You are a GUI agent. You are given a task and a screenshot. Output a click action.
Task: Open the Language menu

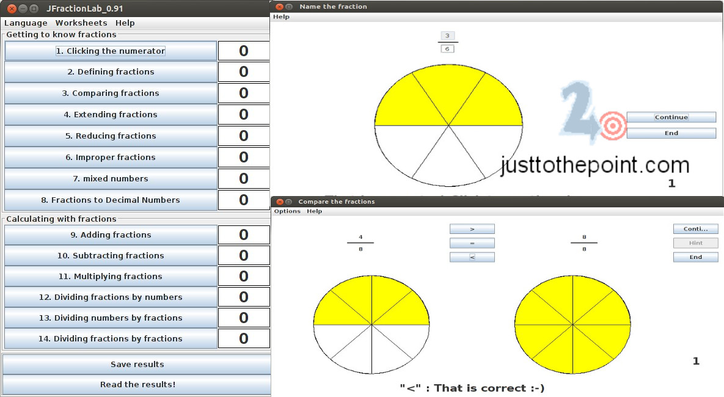click(x=26, y=23)
